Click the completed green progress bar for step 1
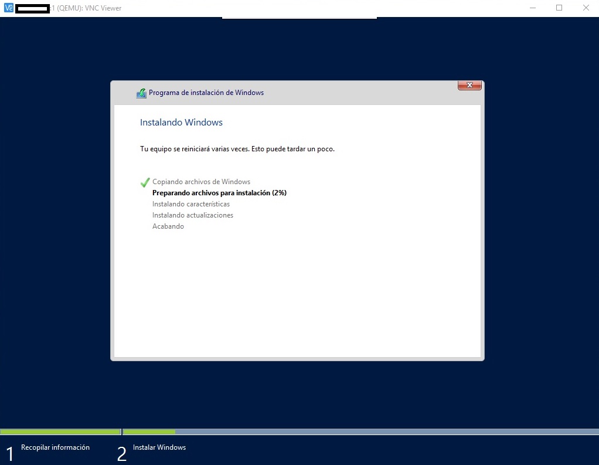The image size is (599, 465). point(60,432)
